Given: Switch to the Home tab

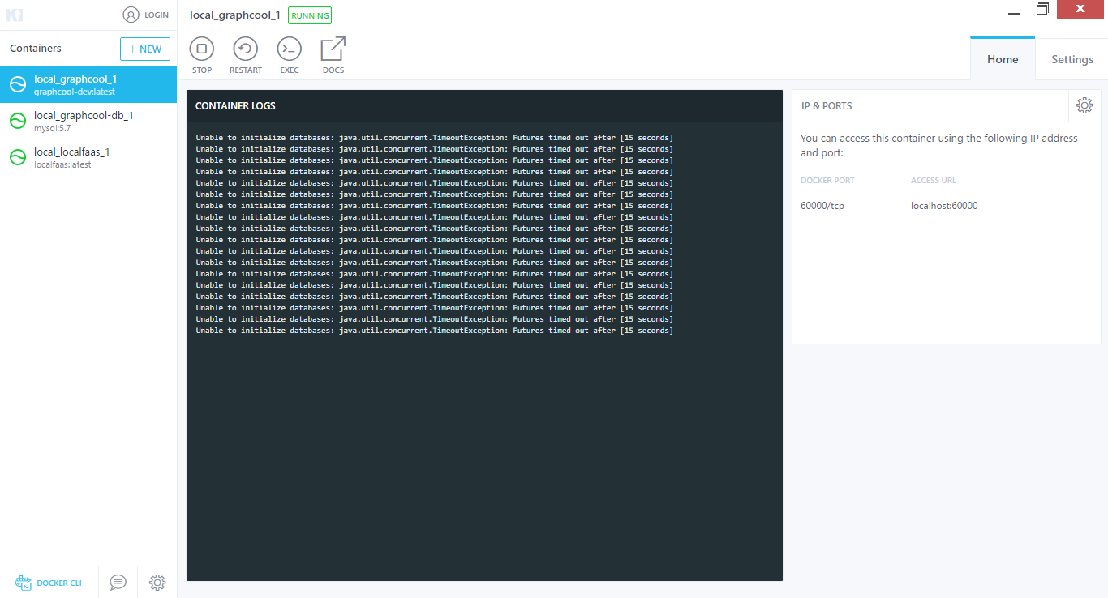Looking at the screenshot, I should coord(1003,59).
